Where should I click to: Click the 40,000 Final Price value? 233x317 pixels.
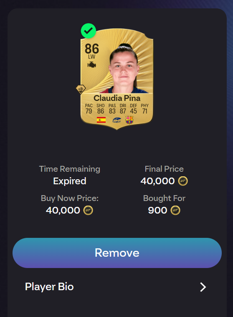click(157, 181)
